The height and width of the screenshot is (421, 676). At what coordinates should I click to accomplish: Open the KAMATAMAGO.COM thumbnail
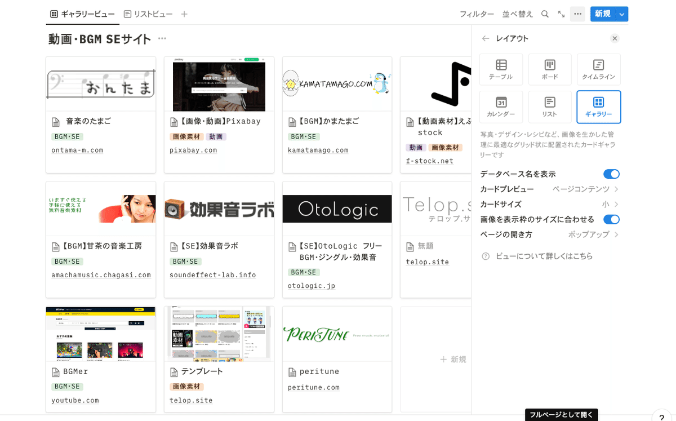coord(337,84)
